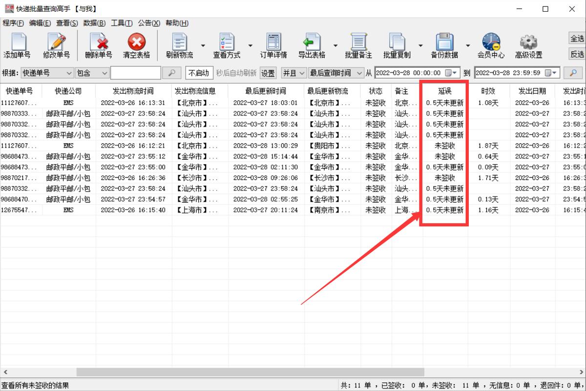586x391 pixels.
Task: Click the 设置 auto-refresh settings button
Action: click(268, 73)
